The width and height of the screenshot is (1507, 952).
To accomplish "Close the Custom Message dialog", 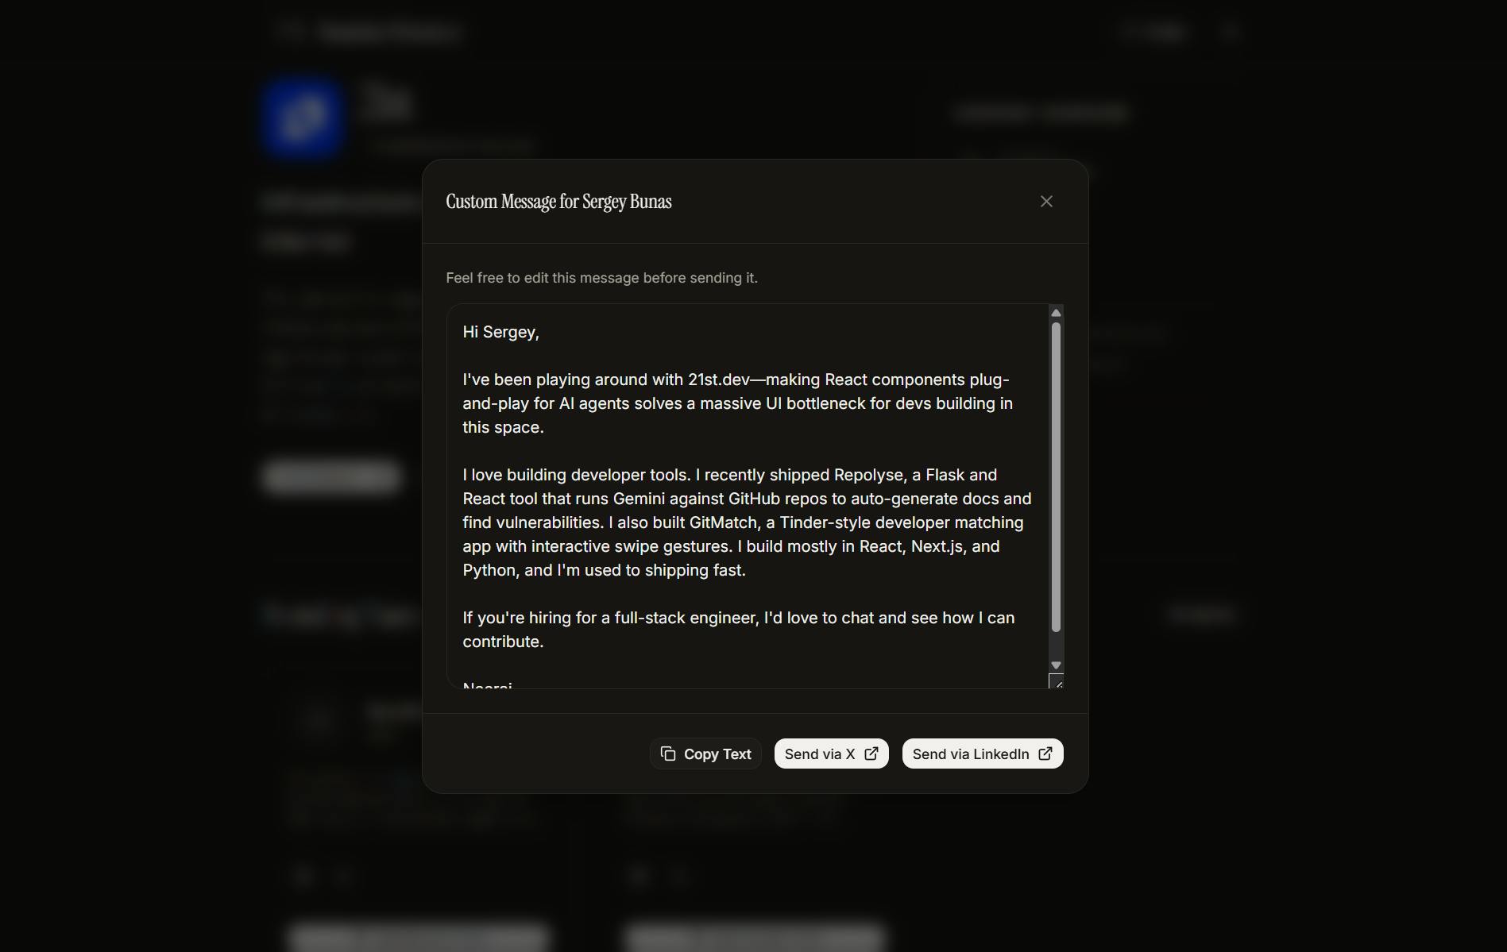I will (1046, 202).
